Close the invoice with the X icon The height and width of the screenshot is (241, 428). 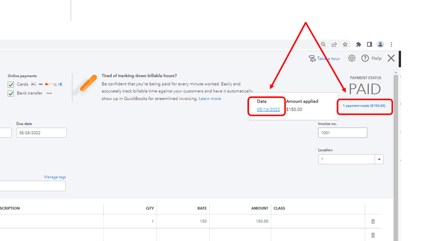pyautogui.click(x=391, y=58)
